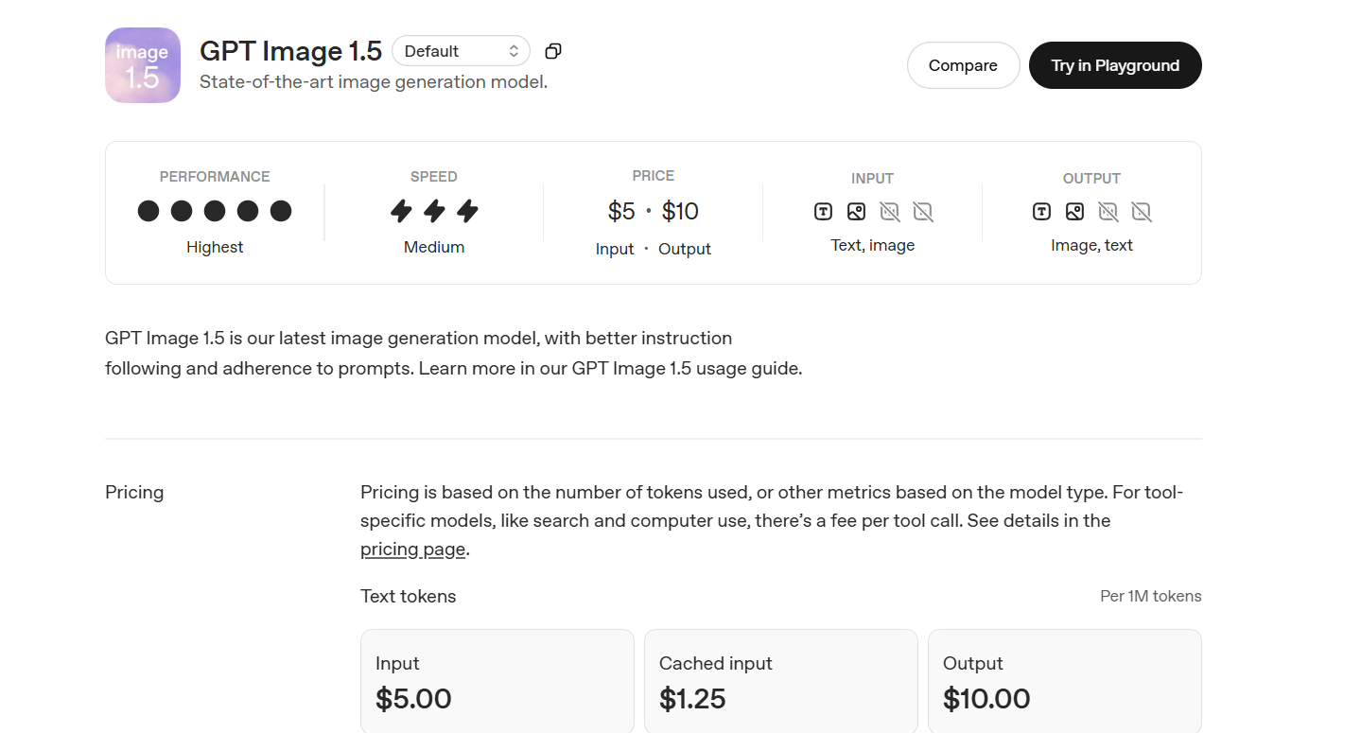Click the Text tokens label
This screenshot has height=733, width=1361.
(x=408, y=596)
